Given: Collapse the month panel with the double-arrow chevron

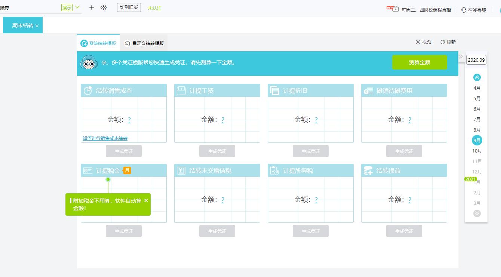Looking at the screenshot, I should 461,57.
